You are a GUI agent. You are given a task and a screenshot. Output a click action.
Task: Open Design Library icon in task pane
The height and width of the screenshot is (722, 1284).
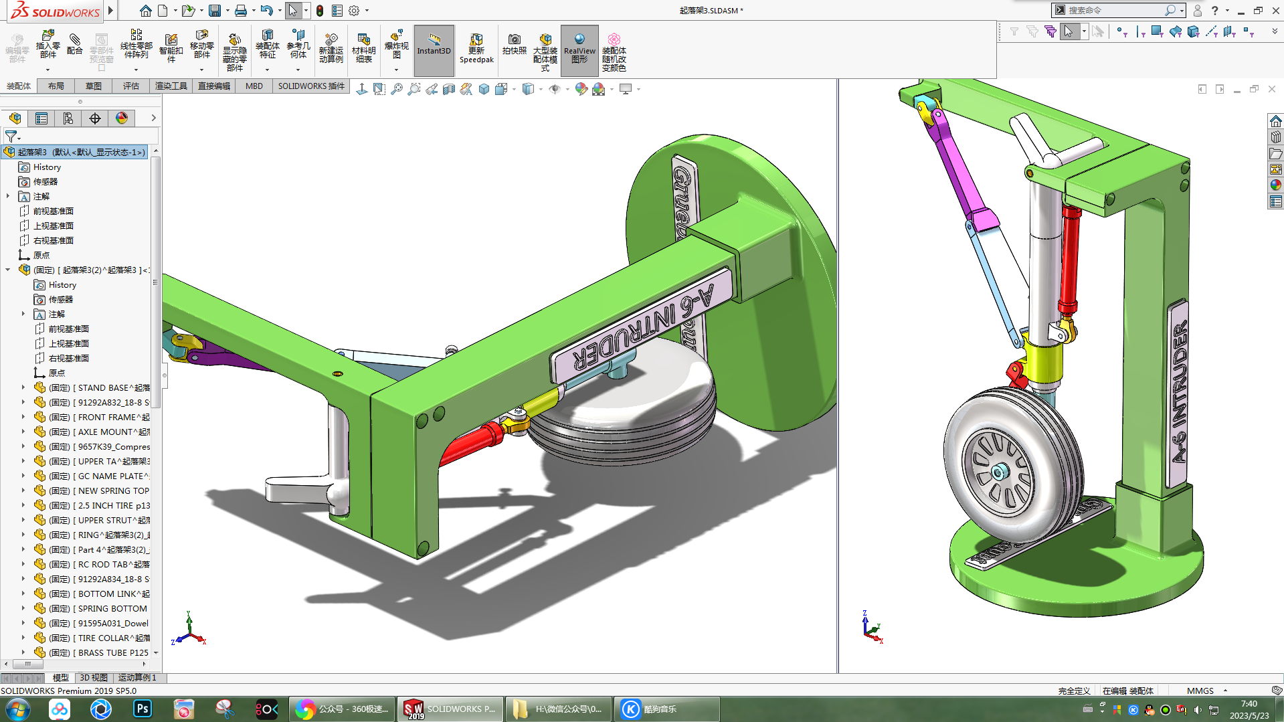pos(1275,137)
